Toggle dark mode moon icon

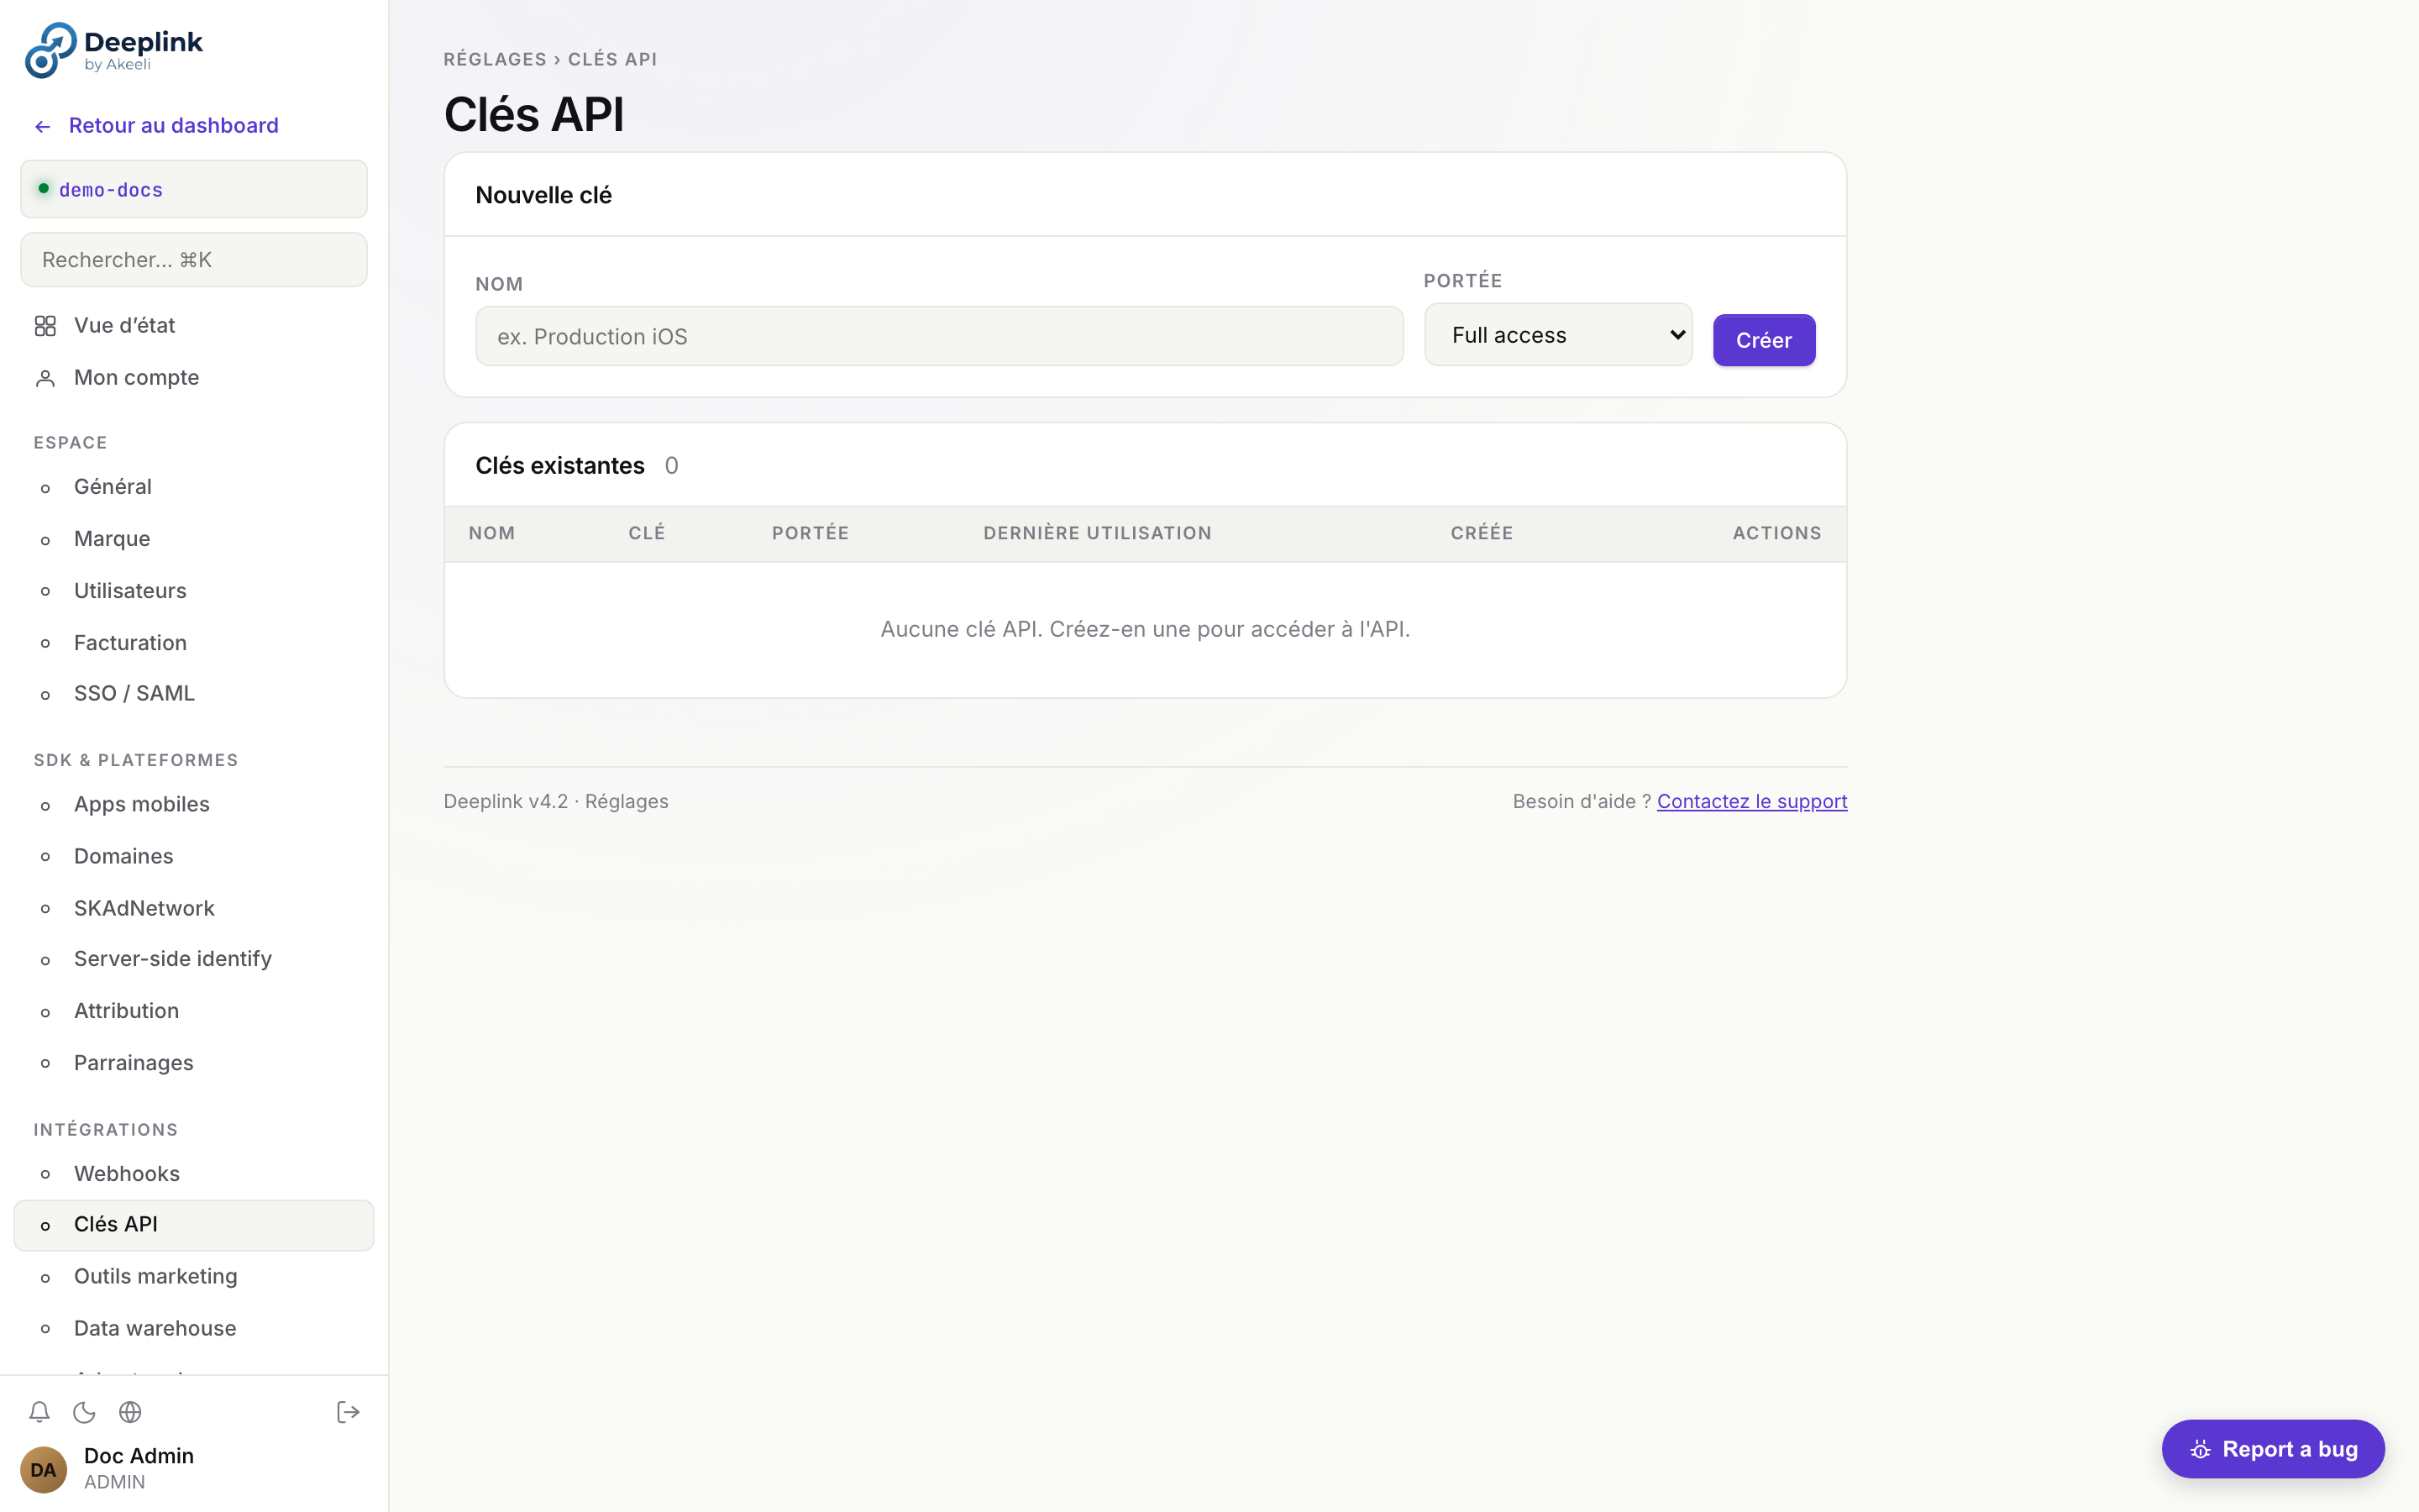pyautogui.click(x=84, y=1412)
